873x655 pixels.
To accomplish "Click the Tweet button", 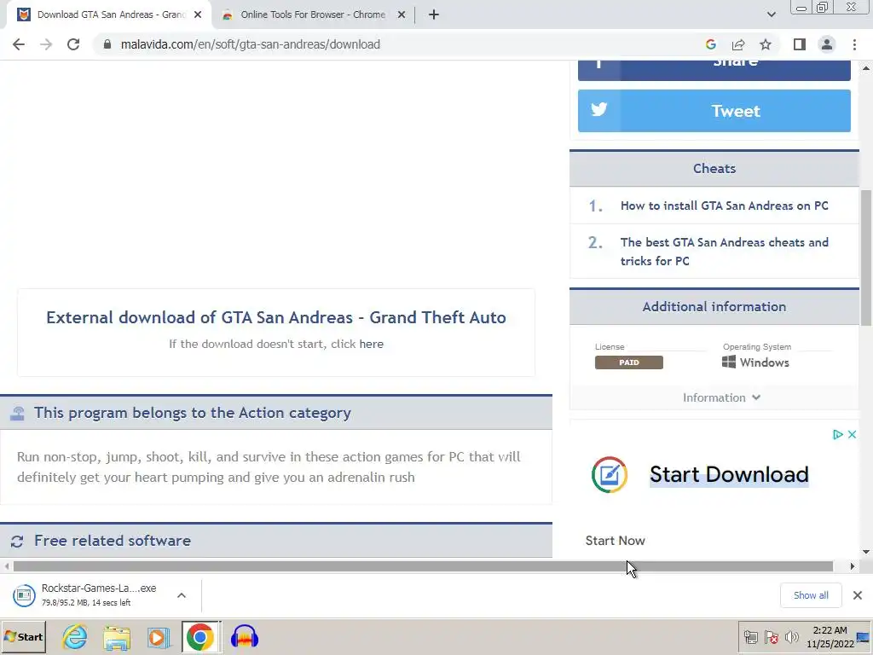I will point(714,111).
